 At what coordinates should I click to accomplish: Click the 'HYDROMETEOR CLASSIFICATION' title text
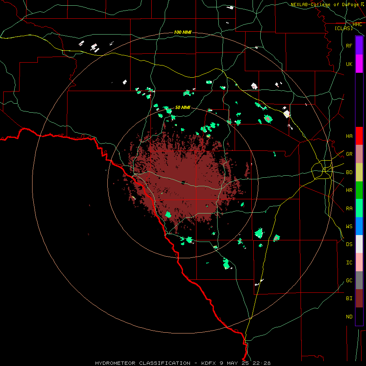pyautogui.click(x=143, y=363)
